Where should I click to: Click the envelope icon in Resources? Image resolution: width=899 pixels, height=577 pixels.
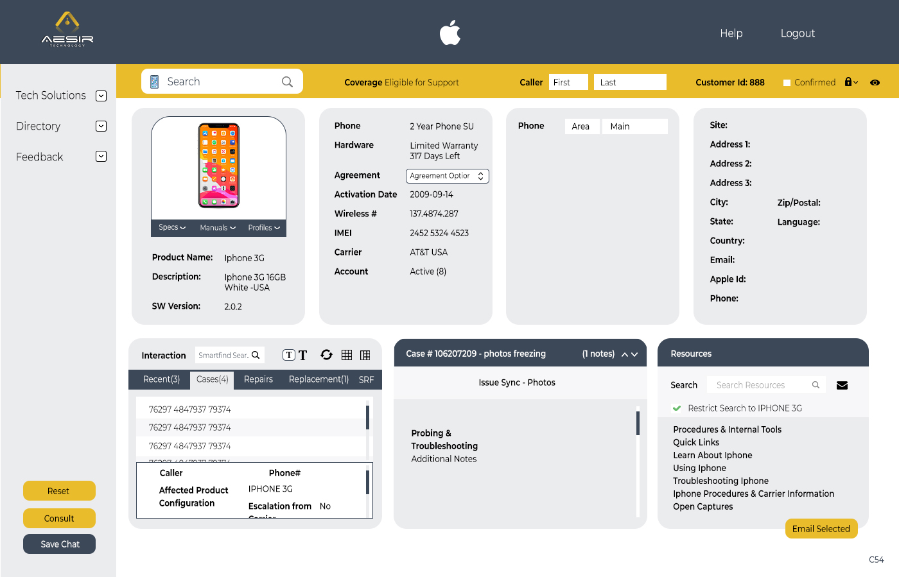(x=842, y=385)
